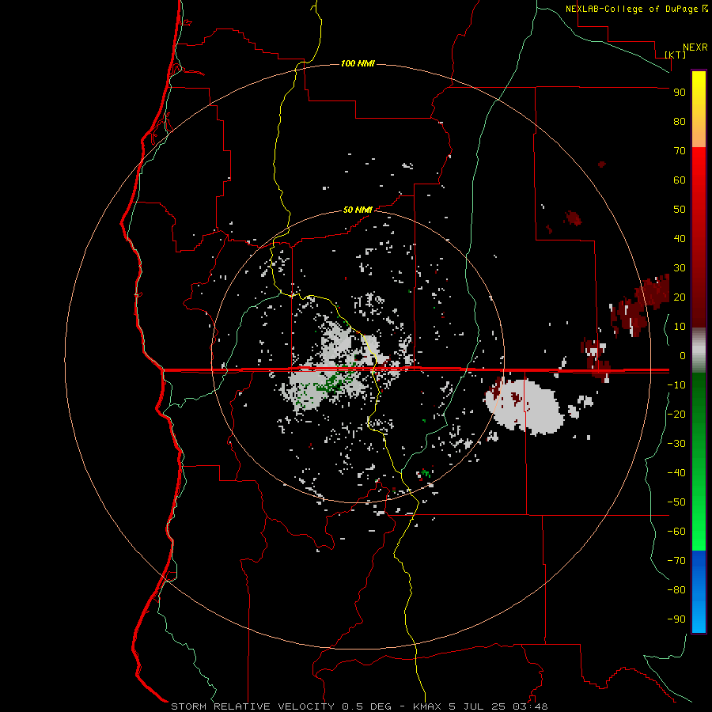Image resolution: width=712 pixels, height=712 pixels.
Task: Click the -80 value on the velocity scale
Action: 676,590
